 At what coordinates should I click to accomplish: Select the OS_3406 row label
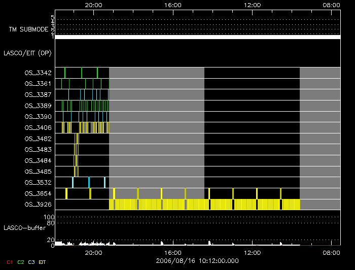coord(38,127)
